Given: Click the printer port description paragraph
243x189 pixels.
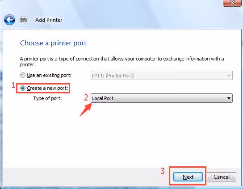Looking at the screenshot, I should [x=122, y=61].
